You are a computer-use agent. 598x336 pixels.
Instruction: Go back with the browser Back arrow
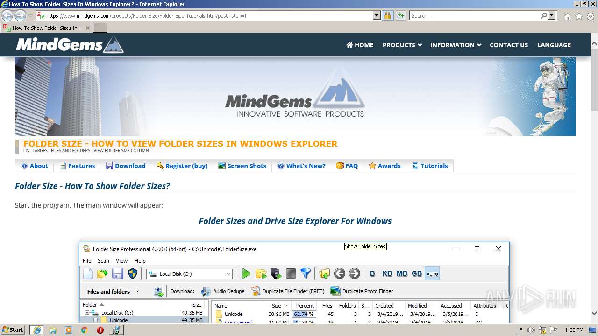tap(7, 16)
